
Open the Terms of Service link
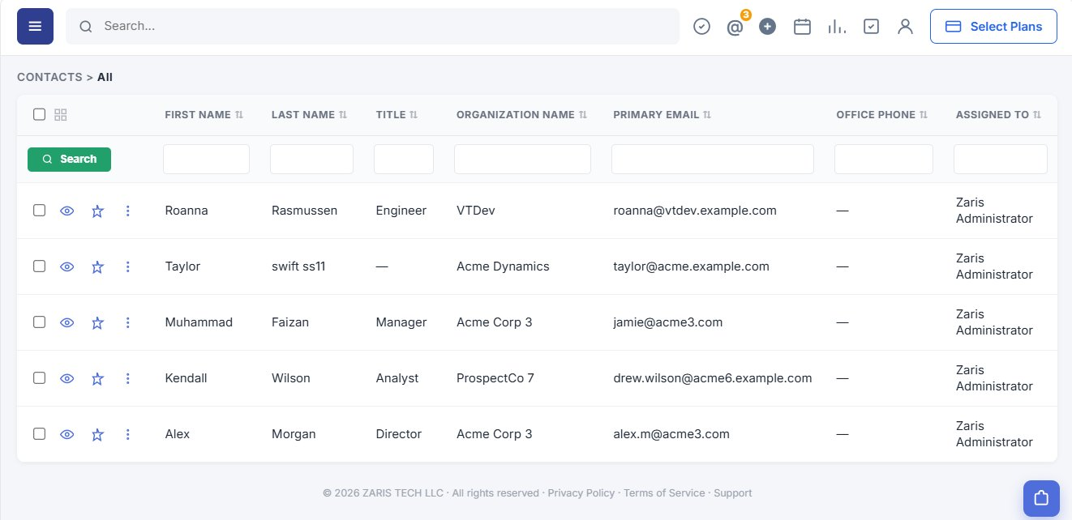tap(665, 493)
